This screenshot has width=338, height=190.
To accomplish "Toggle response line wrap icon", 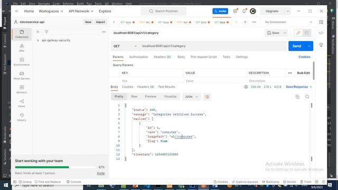I will (x=207, y=97).
